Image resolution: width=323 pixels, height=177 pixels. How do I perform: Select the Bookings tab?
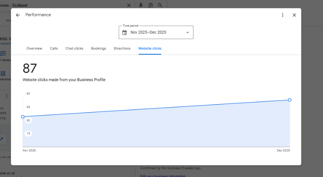98,48
